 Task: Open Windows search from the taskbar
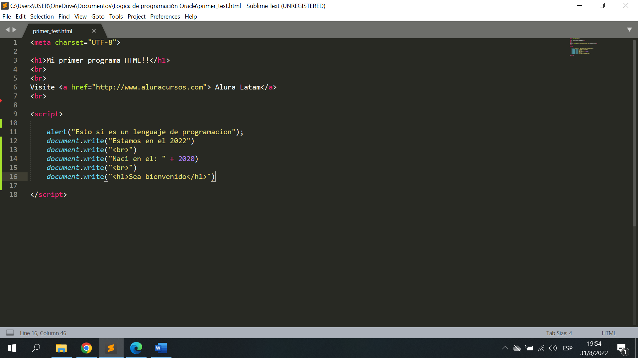pos(36,348)
